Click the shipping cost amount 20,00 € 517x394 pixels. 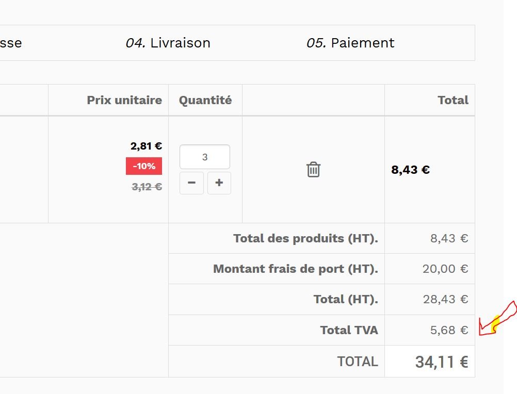coord(445,269)
